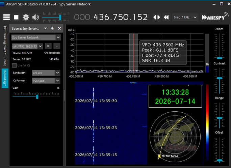Click the red VFO line in spectrum
Viewport: 231px width, 168px height.
pos(133,53)
